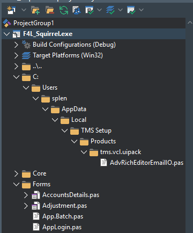193x233 pixels.
Task: Select the Users folder label
Action: click(50, 88)
